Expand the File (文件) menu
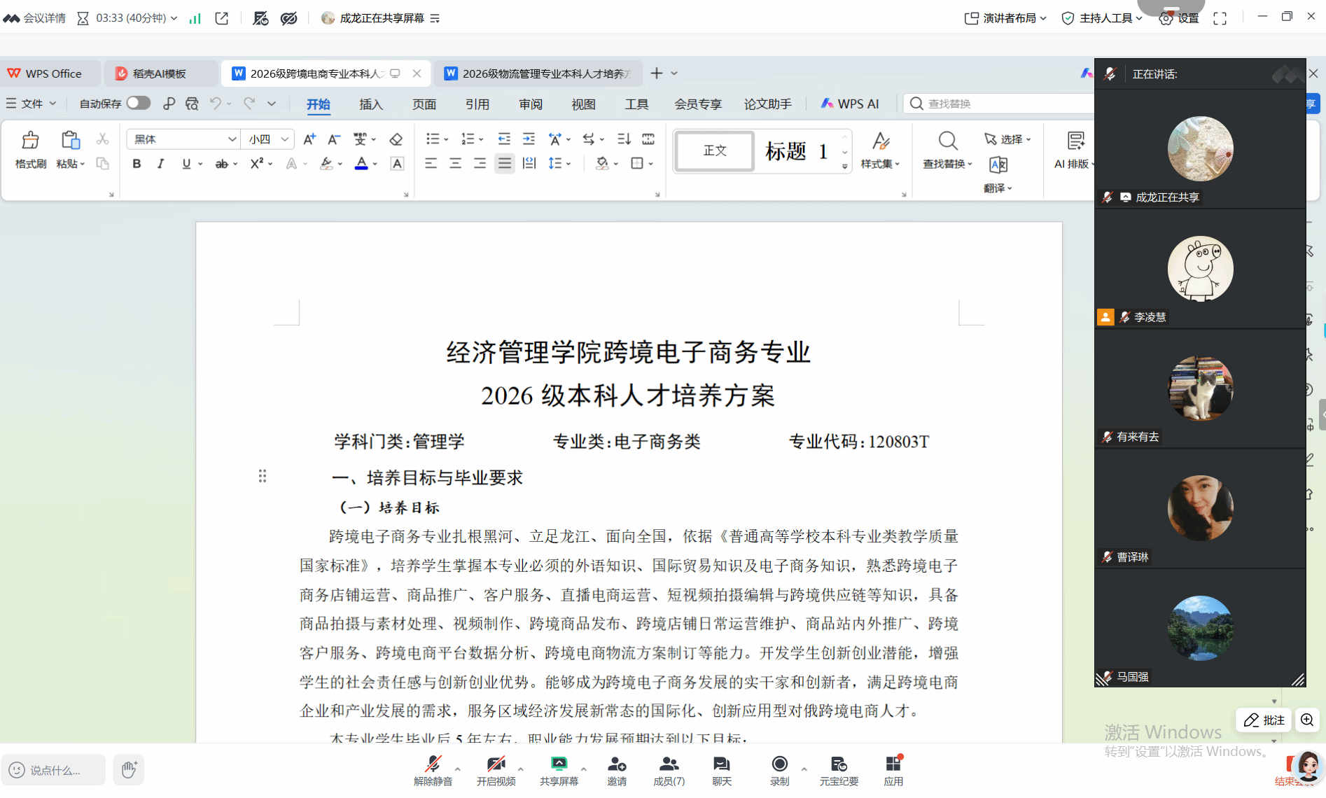The image size is (1326, 798). click(31, 104)
